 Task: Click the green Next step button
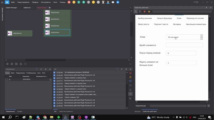point(84,2)
